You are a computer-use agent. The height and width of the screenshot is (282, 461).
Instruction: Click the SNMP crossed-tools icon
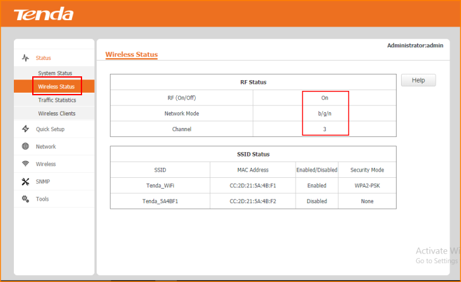25,182
